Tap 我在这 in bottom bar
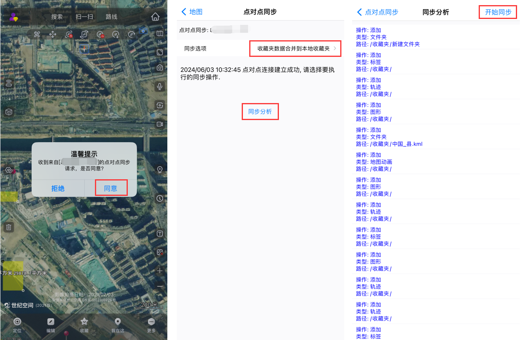Viewport: 523px width, 340px height. tap(117, 325)
